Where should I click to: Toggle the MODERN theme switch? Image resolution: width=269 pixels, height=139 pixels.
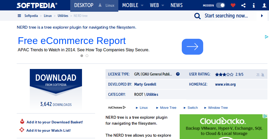(x=220, y=5)
